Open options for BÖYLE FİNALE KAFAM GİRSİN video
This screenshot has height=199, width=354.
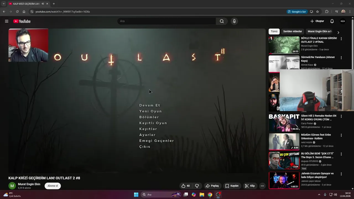[341, 39]
